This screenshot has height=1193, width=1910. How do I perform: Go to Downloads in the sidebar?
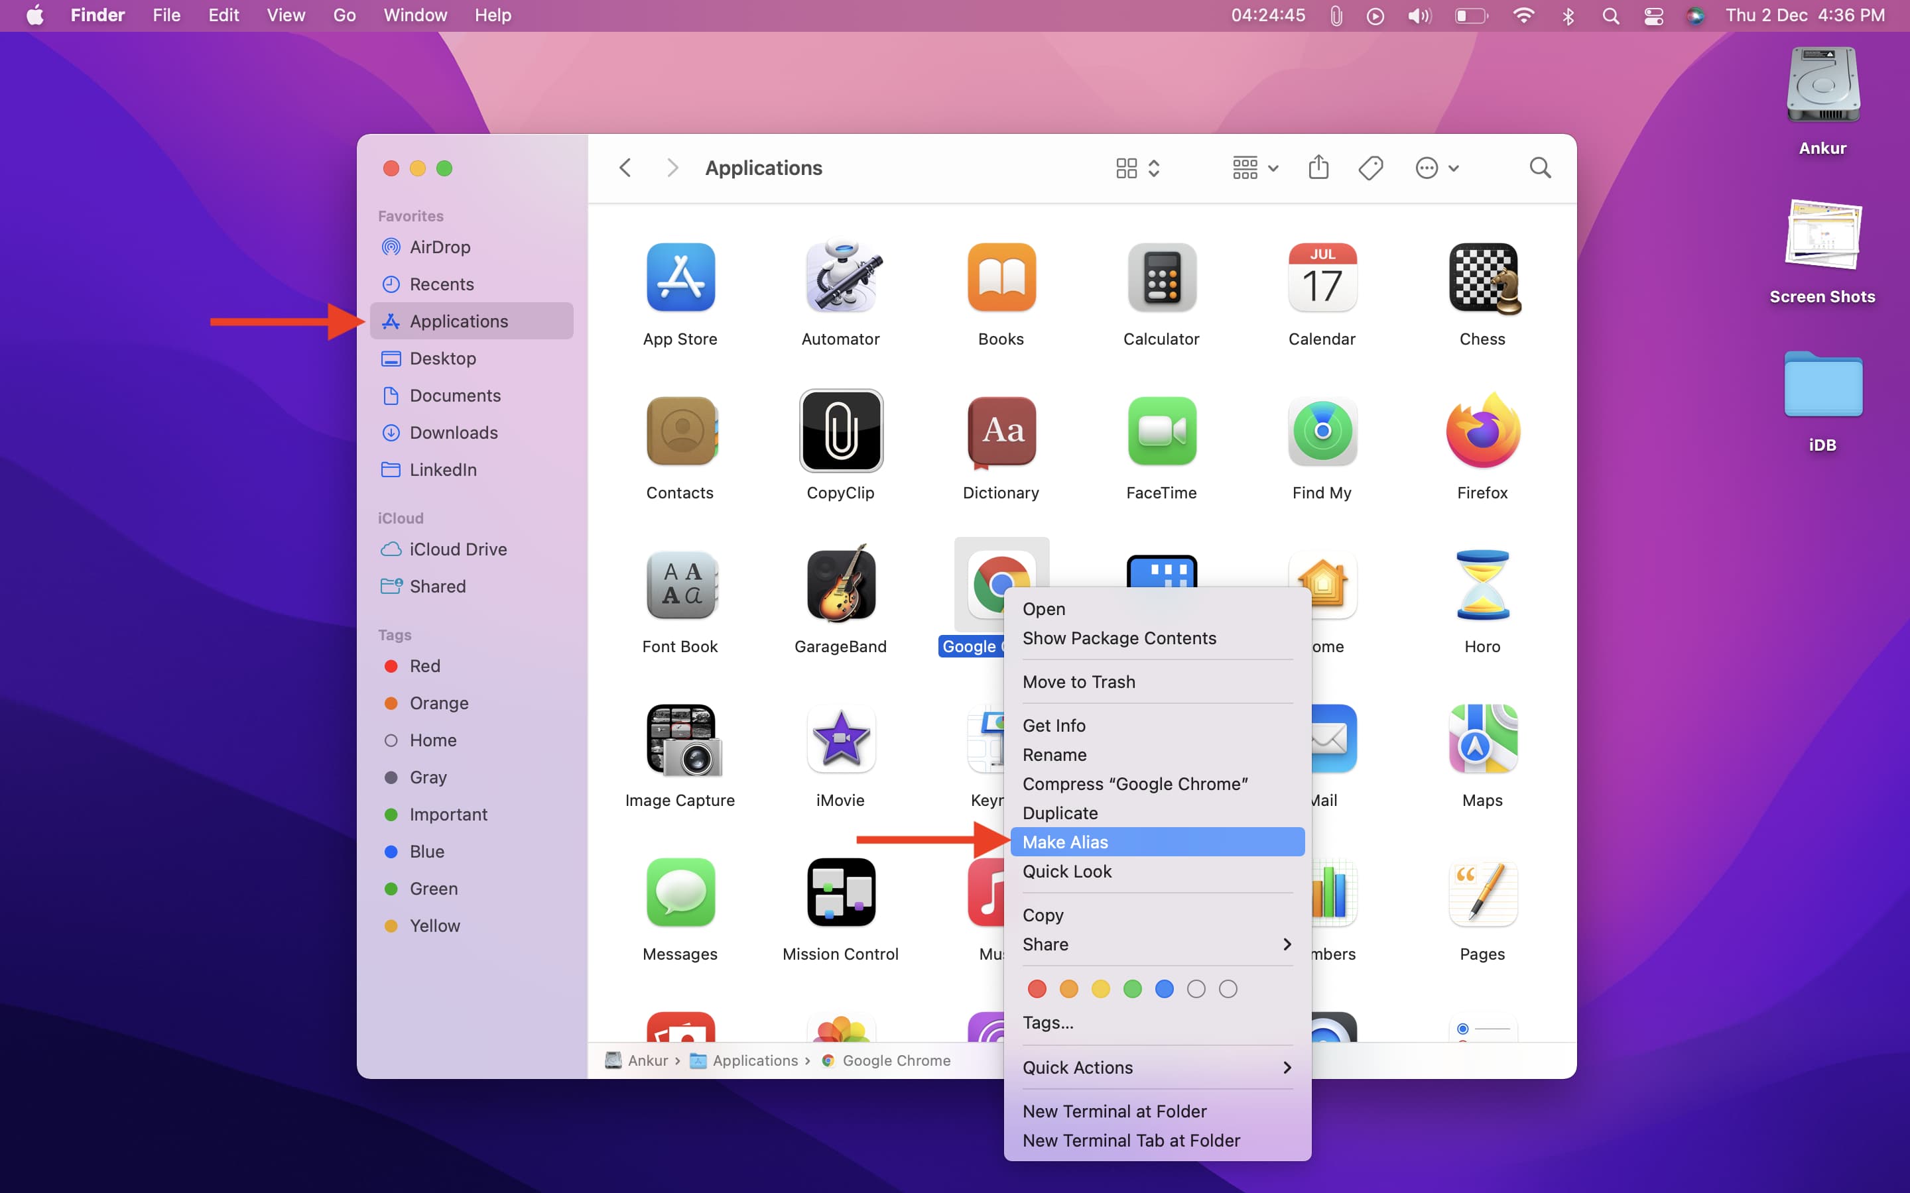[x=472, y=432]
